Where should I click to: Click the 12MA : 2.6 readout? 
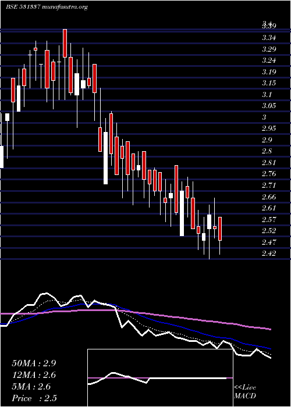(x=34, y=375)
